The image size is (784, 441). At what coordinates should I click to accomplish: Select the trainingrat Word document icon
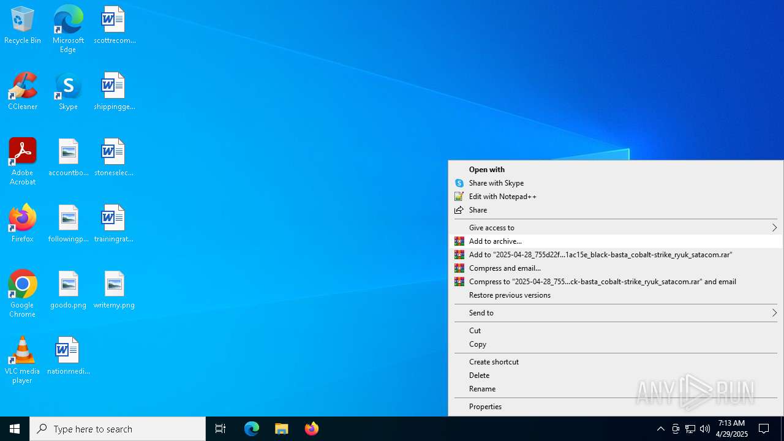(115, 224)
